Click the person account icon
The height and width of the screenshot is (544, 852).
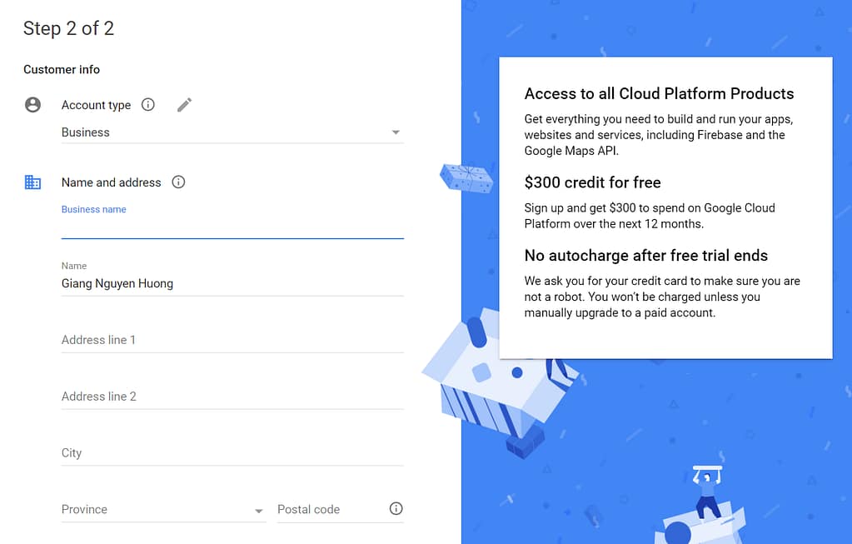click(x=32, y=105)
